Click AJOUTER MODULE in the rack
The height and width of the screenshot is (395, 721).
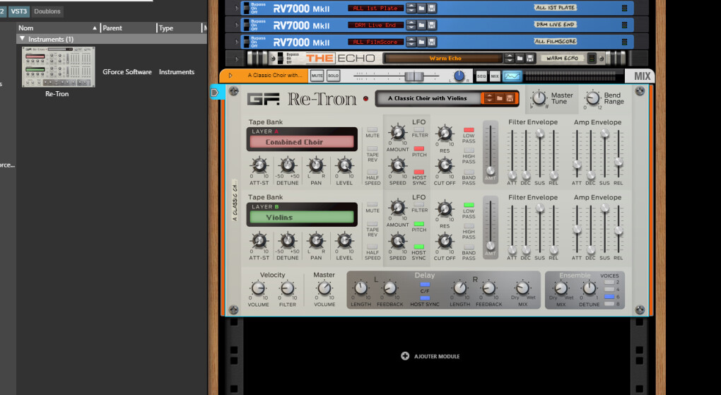[x=430, y=356]
